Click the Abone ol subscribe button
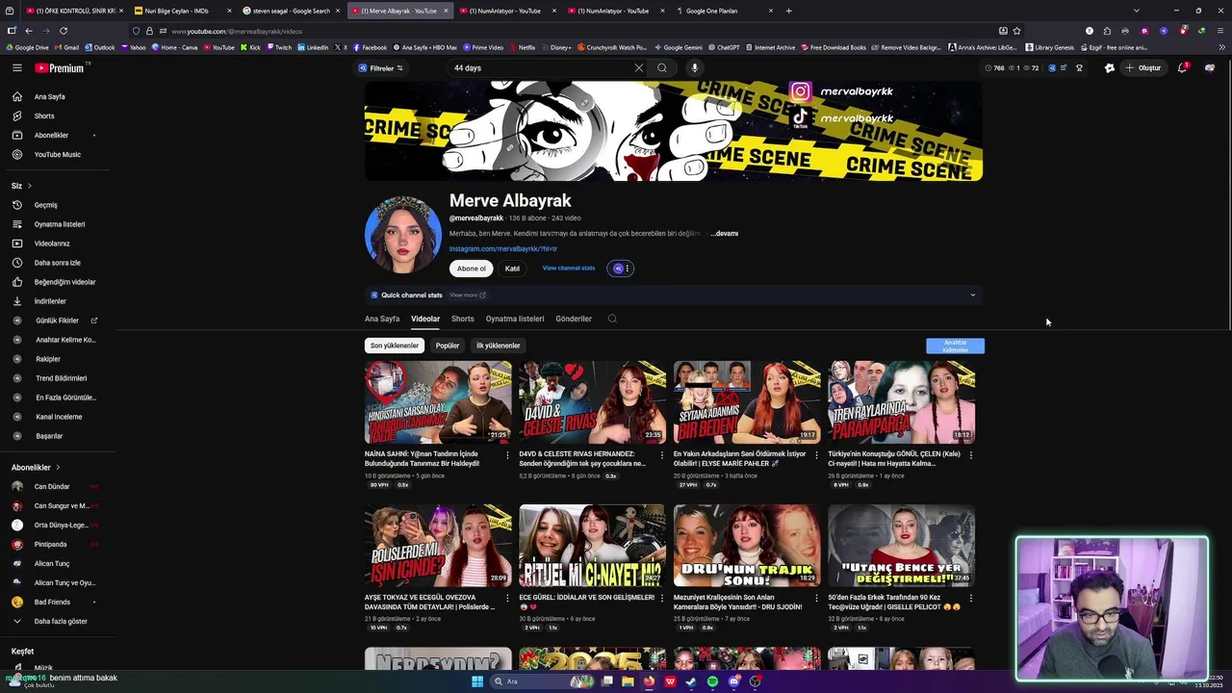 coord(472,269)
